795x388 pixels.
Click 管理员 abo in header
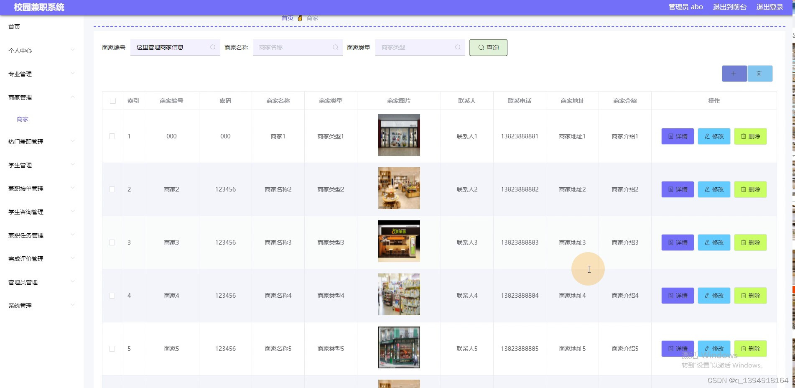tap(685, 7)
